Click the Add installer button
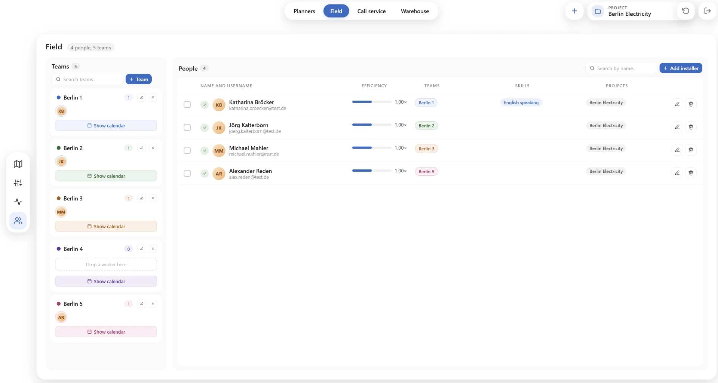Screen dimensions: 718x383 (x=681, y=68)
